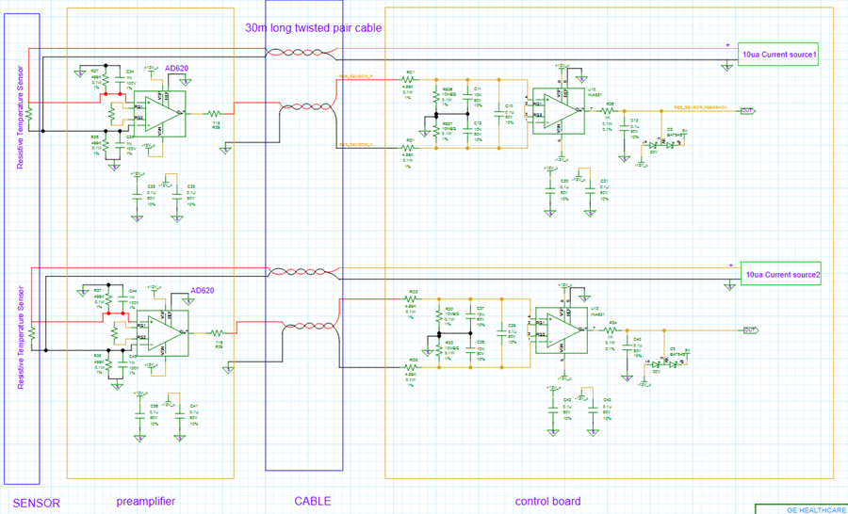The image size is (848, 514).
Task: Select the 715-ohm R29 resistor after upper AD620
Action: click(214, 114)
